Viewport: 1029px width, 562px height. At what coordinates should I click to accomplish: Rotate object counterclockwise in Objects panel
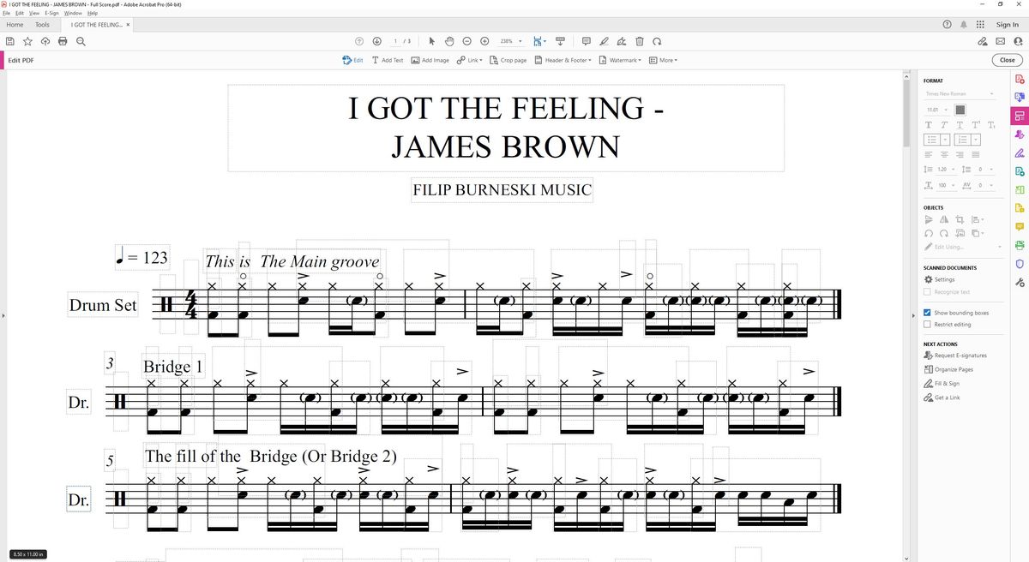(x=929, y=233)
